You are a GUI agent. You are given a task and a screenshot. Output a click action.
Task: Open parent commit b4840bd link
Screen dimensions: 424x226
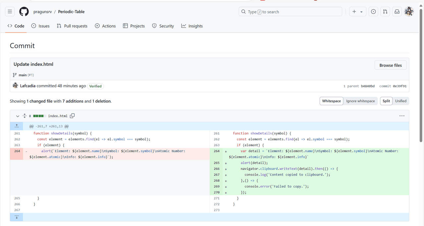click(368, 86)
